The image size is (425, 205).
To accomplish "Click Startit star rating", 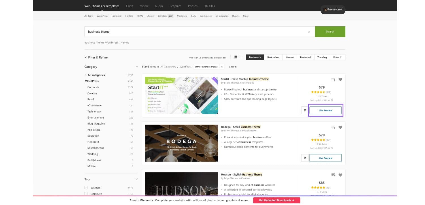I will coord(318,92).
